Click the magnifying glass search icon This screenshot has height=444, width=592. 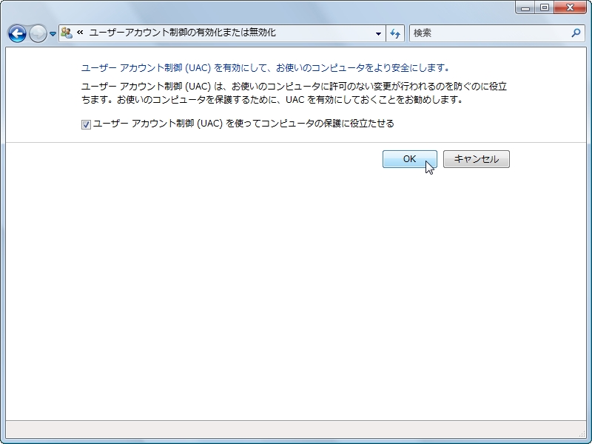point(576,33)
